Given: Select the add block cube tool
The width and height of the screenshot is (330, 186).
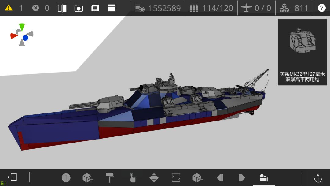Looking at the screenshot, I should coord(88,177).
